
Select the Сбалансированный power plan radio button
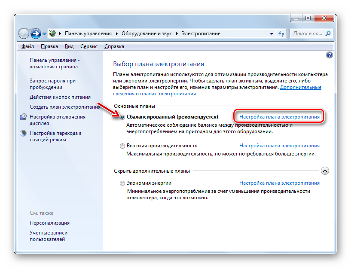[x=123, y=117]
